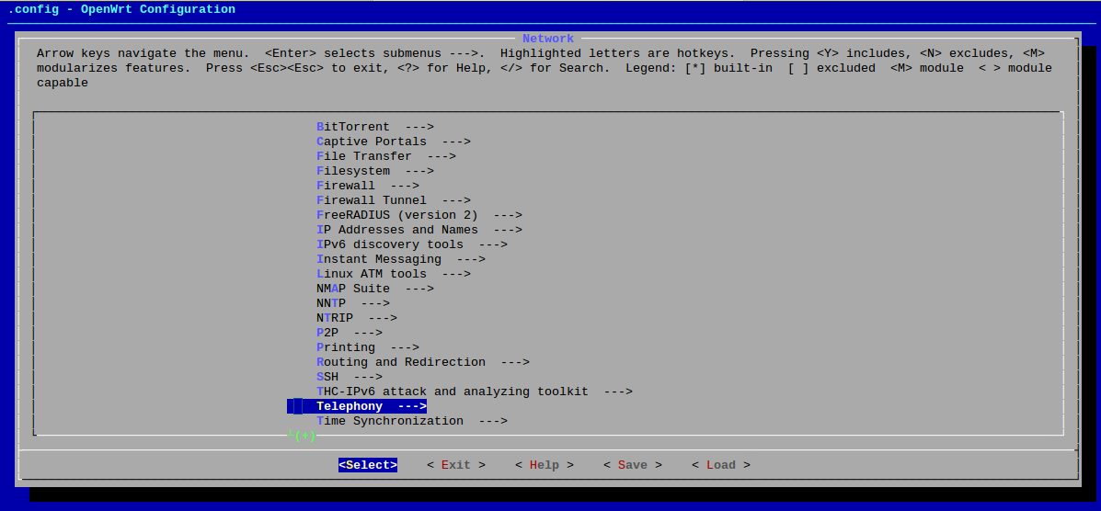Select Linux ATM tools entry
The height and width of the screenshot is (511, 1101).
click(394, 275)
